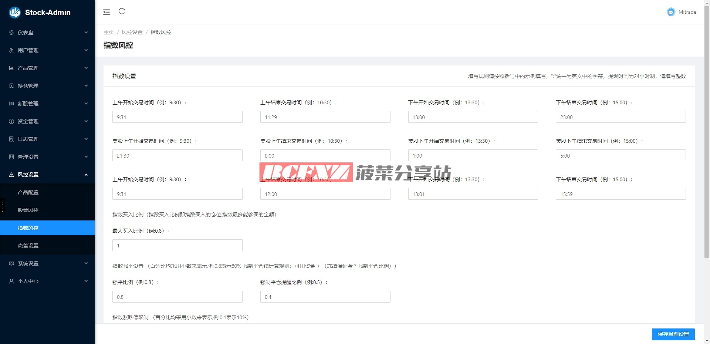The width and height of the screenshot is (710, 344).
Task: Click the Stock-Admin logo icon
Action: [15, 13]
